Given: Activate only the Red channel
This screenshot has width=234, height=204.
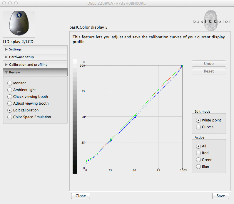Looking at the screenshot, I should pyautogui.click(x=198, y=153).
